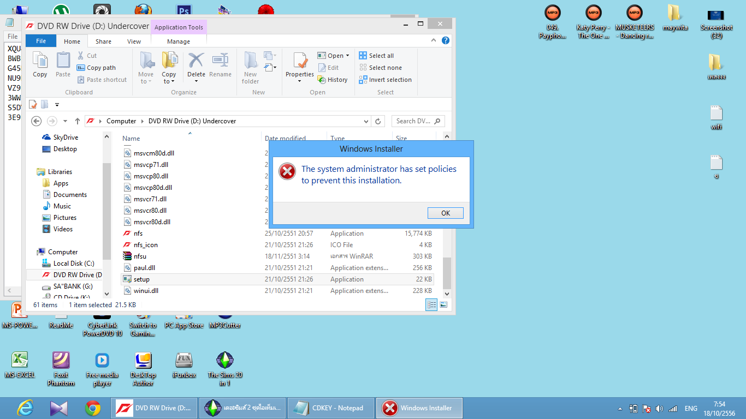Click the Copy icon in the ribbon

click(x=40, y=64)
